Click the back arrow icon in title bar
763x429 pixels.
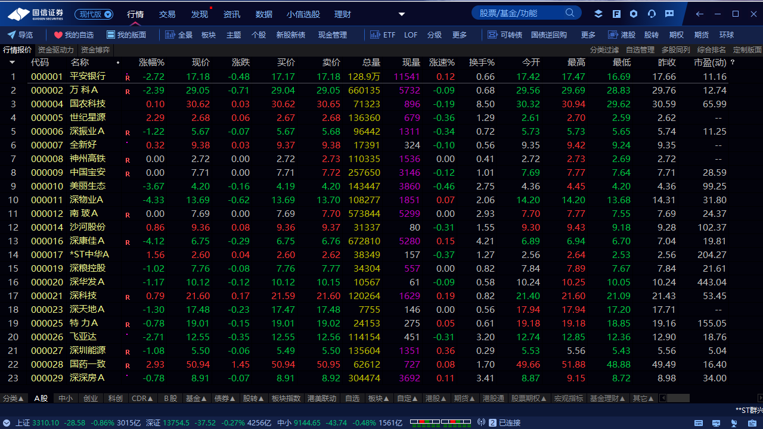[700, 14]
